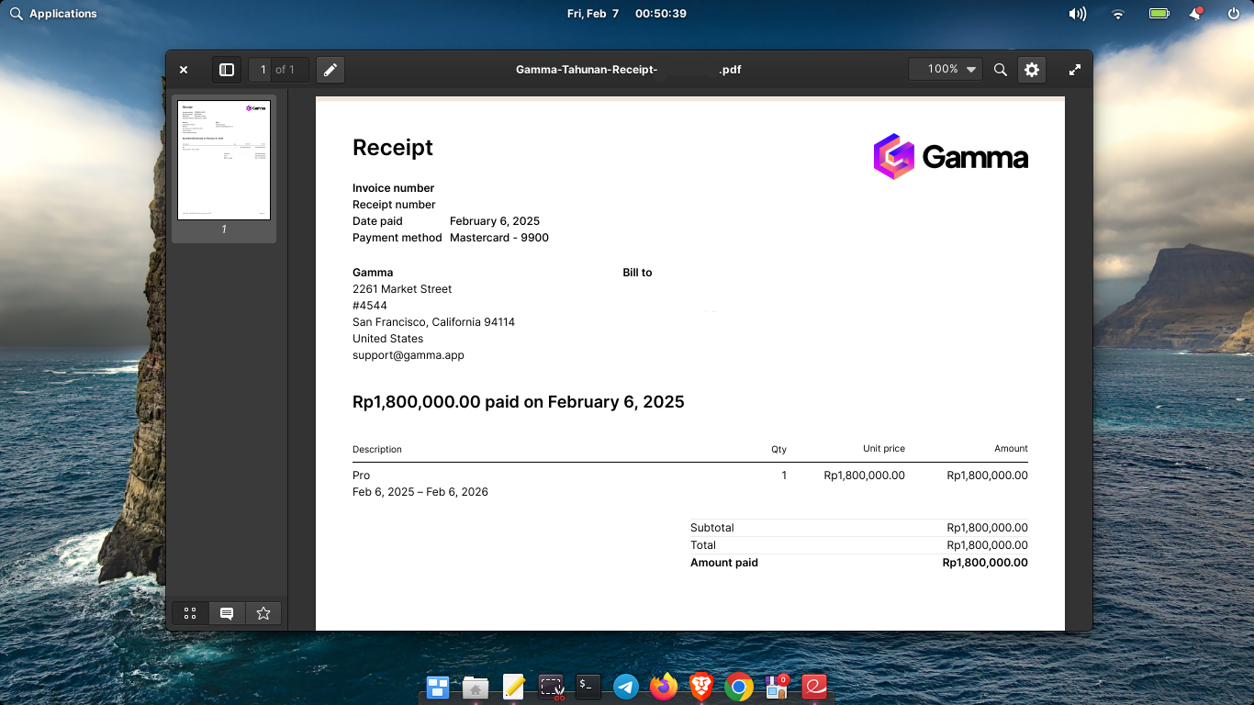Launch Telegram from the dock
The image size is (1254, 705).
click(626, 687)
